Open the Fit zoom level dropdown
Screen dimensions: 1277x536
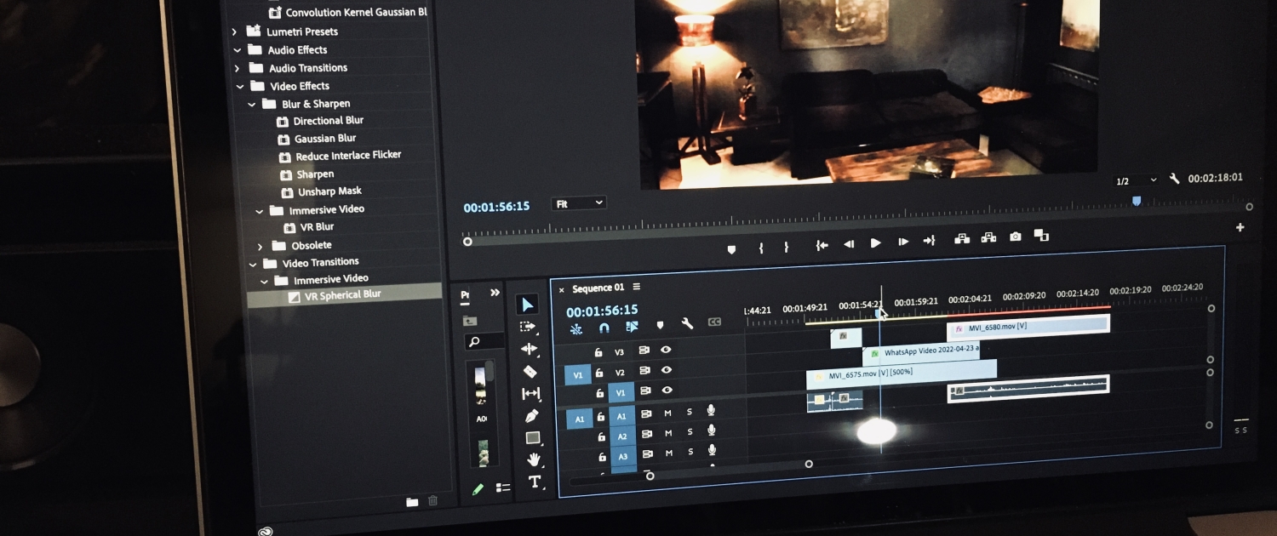pyautogui.click(x=580, y=203)
